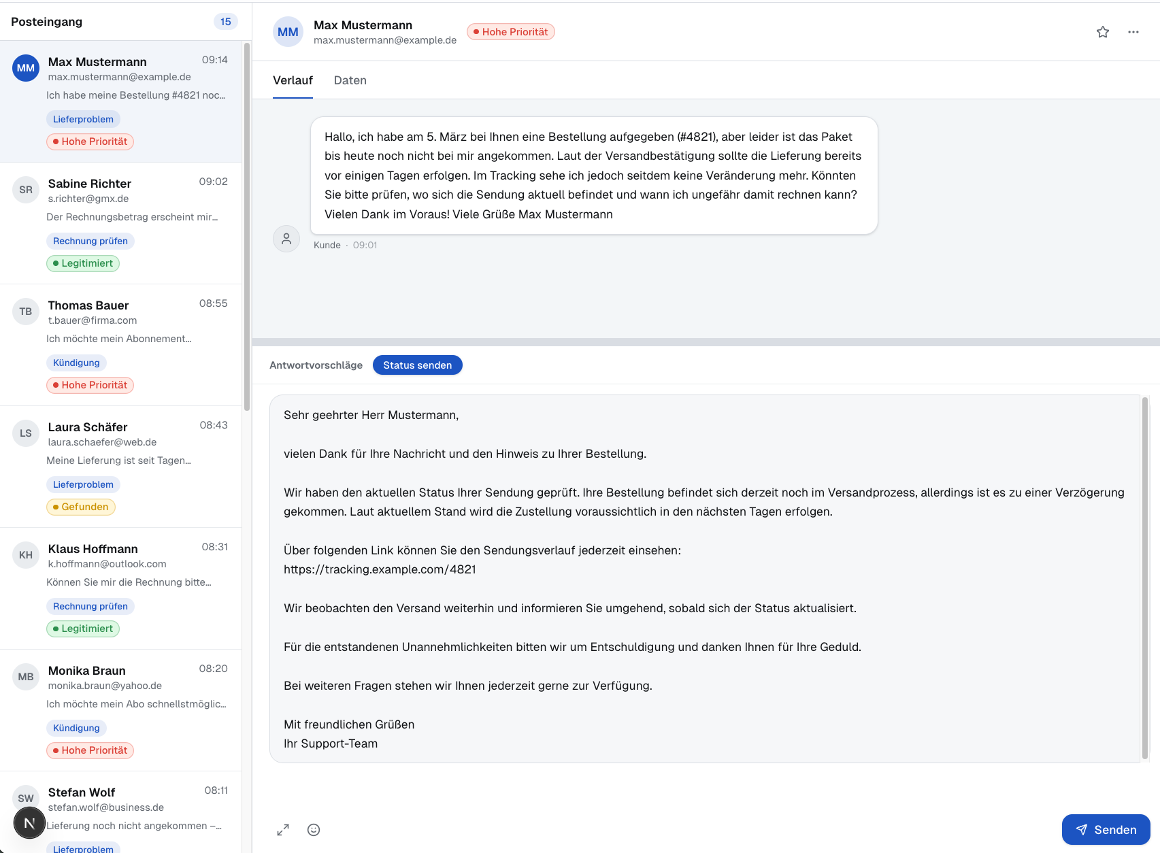Expand Laura Schäfer's Lieferproblem conversation
The height and width of the screenshot is (853, 1160).
(122, 466)
